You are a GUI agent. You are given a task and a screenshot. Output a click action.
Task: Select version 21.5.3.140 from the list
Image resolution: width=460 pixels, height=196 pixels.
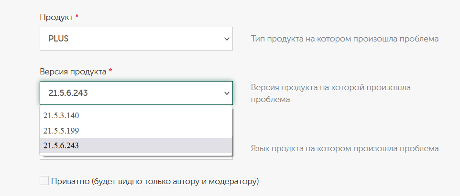pyautogui.click(x=136, y=115)
